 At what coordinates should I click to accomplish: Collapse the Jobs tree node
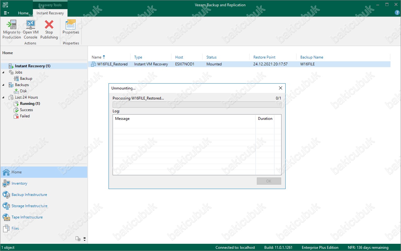click(x=3, y=72)
